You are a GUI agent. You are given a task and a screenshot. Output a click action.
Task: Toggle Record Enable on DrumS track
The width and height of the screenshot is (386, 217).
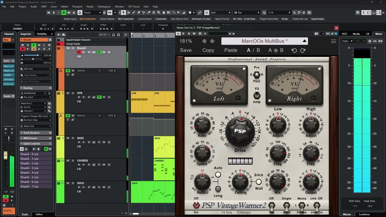point(79,52)
